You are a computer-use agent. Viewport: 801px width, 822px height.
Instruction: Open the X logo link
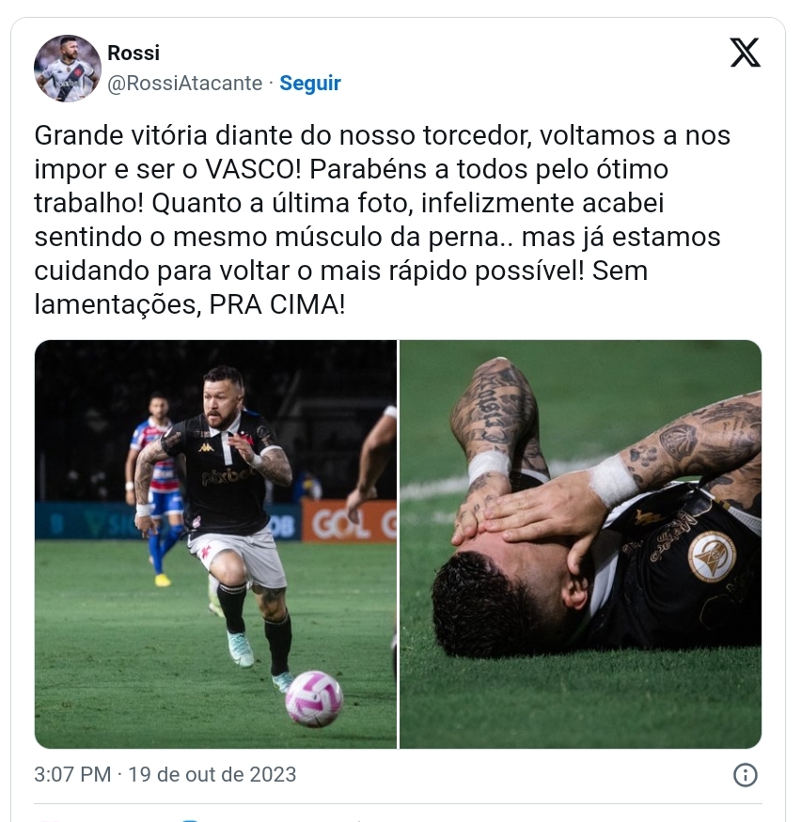pos(745,53)
